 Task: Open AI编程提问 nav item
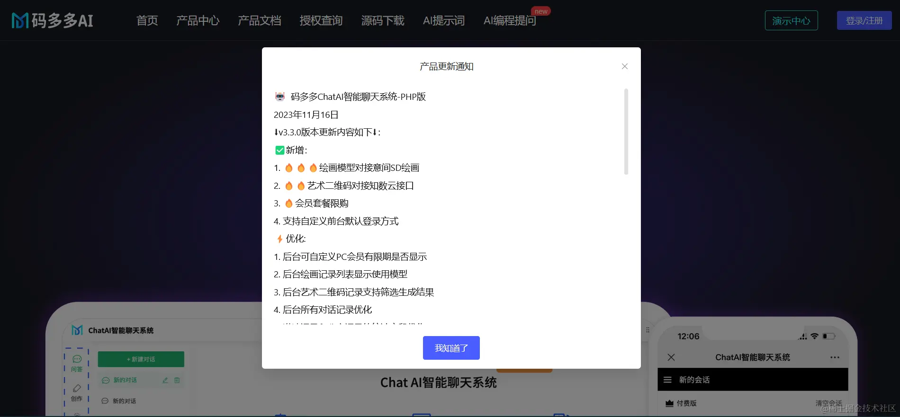coord(510,20)
